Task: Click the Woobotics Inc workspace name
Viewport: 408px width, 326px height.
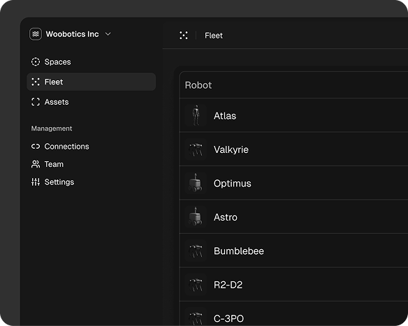Action: pos(73,34)
